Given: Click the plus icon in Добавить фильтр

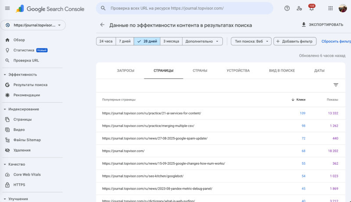Looking at the screenshot, I should [278, 41].
